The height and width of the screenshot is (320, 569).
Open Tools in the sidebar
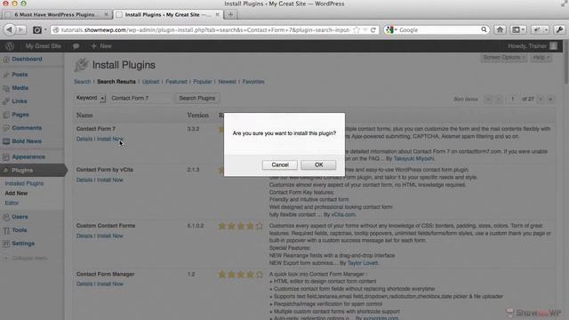[x=20, y=230]
